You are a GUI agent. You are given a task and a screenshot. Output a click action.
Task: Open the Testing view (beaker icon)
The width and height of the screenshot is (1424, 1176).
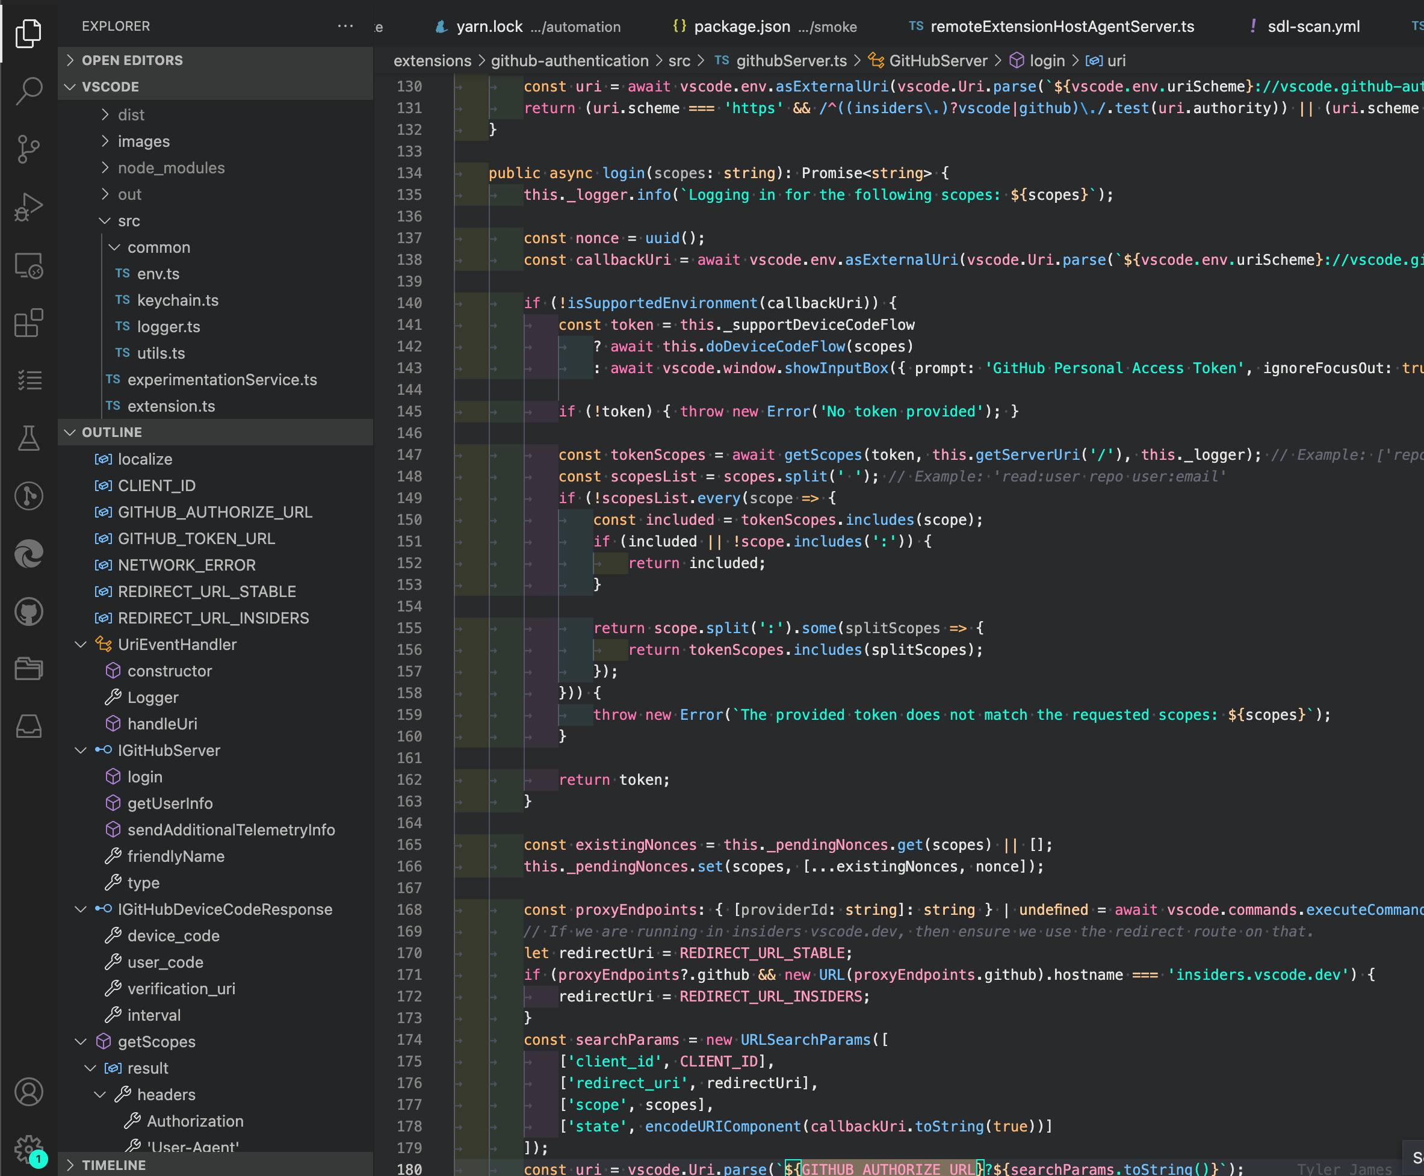tap(30, 438)
